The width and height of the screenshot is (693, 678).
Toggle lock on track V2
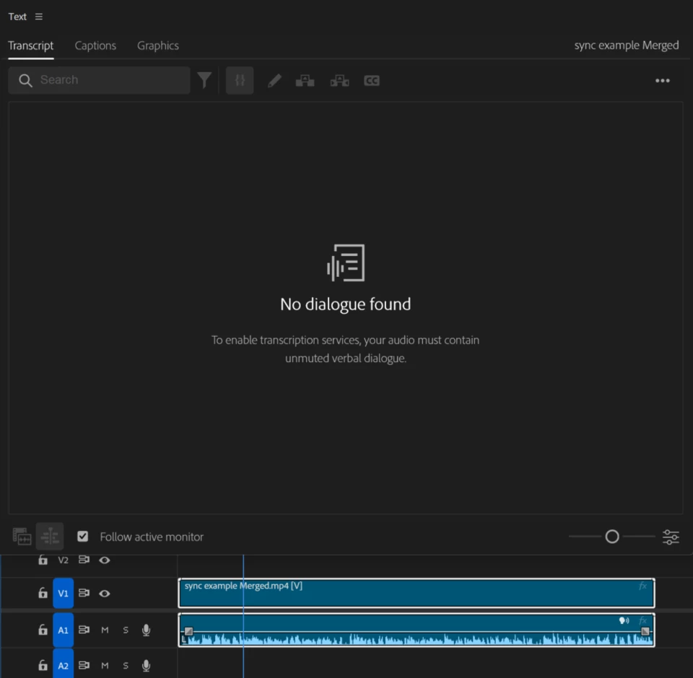click(43, 560)
